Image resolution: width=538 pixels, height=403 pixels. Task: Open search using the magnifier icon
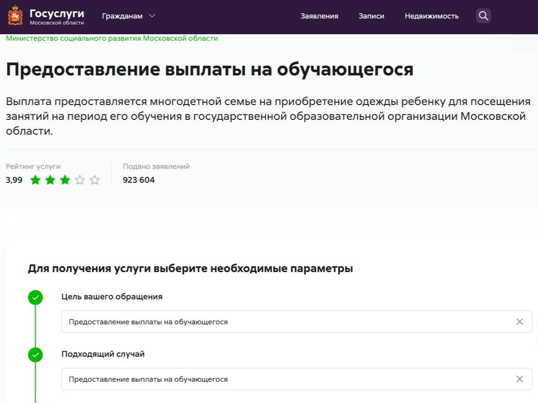(483, 15)
